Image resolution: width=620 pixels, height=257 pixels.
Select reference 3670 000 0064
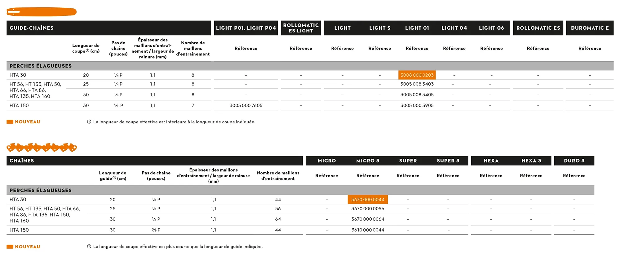368,219
